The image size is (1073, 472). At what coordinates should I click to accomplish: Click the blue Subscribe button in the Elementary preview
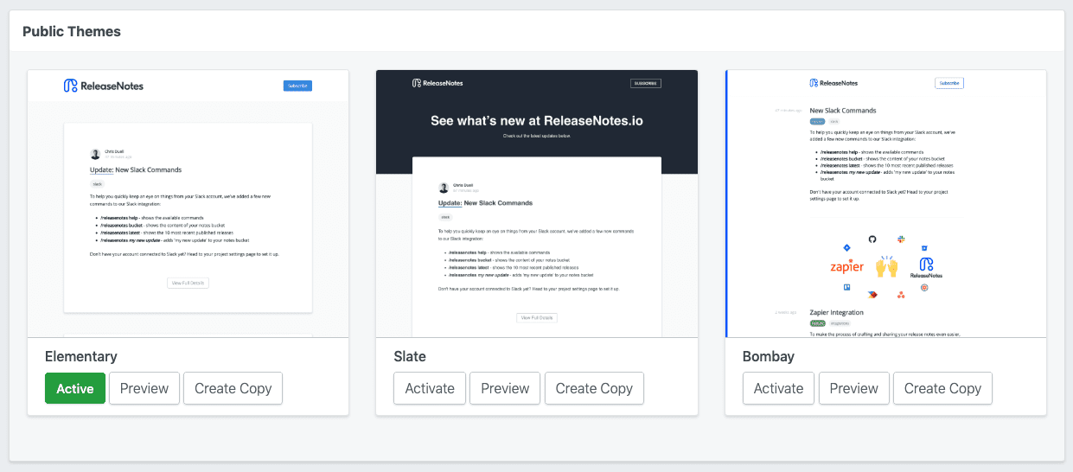[x=297, y=86]
